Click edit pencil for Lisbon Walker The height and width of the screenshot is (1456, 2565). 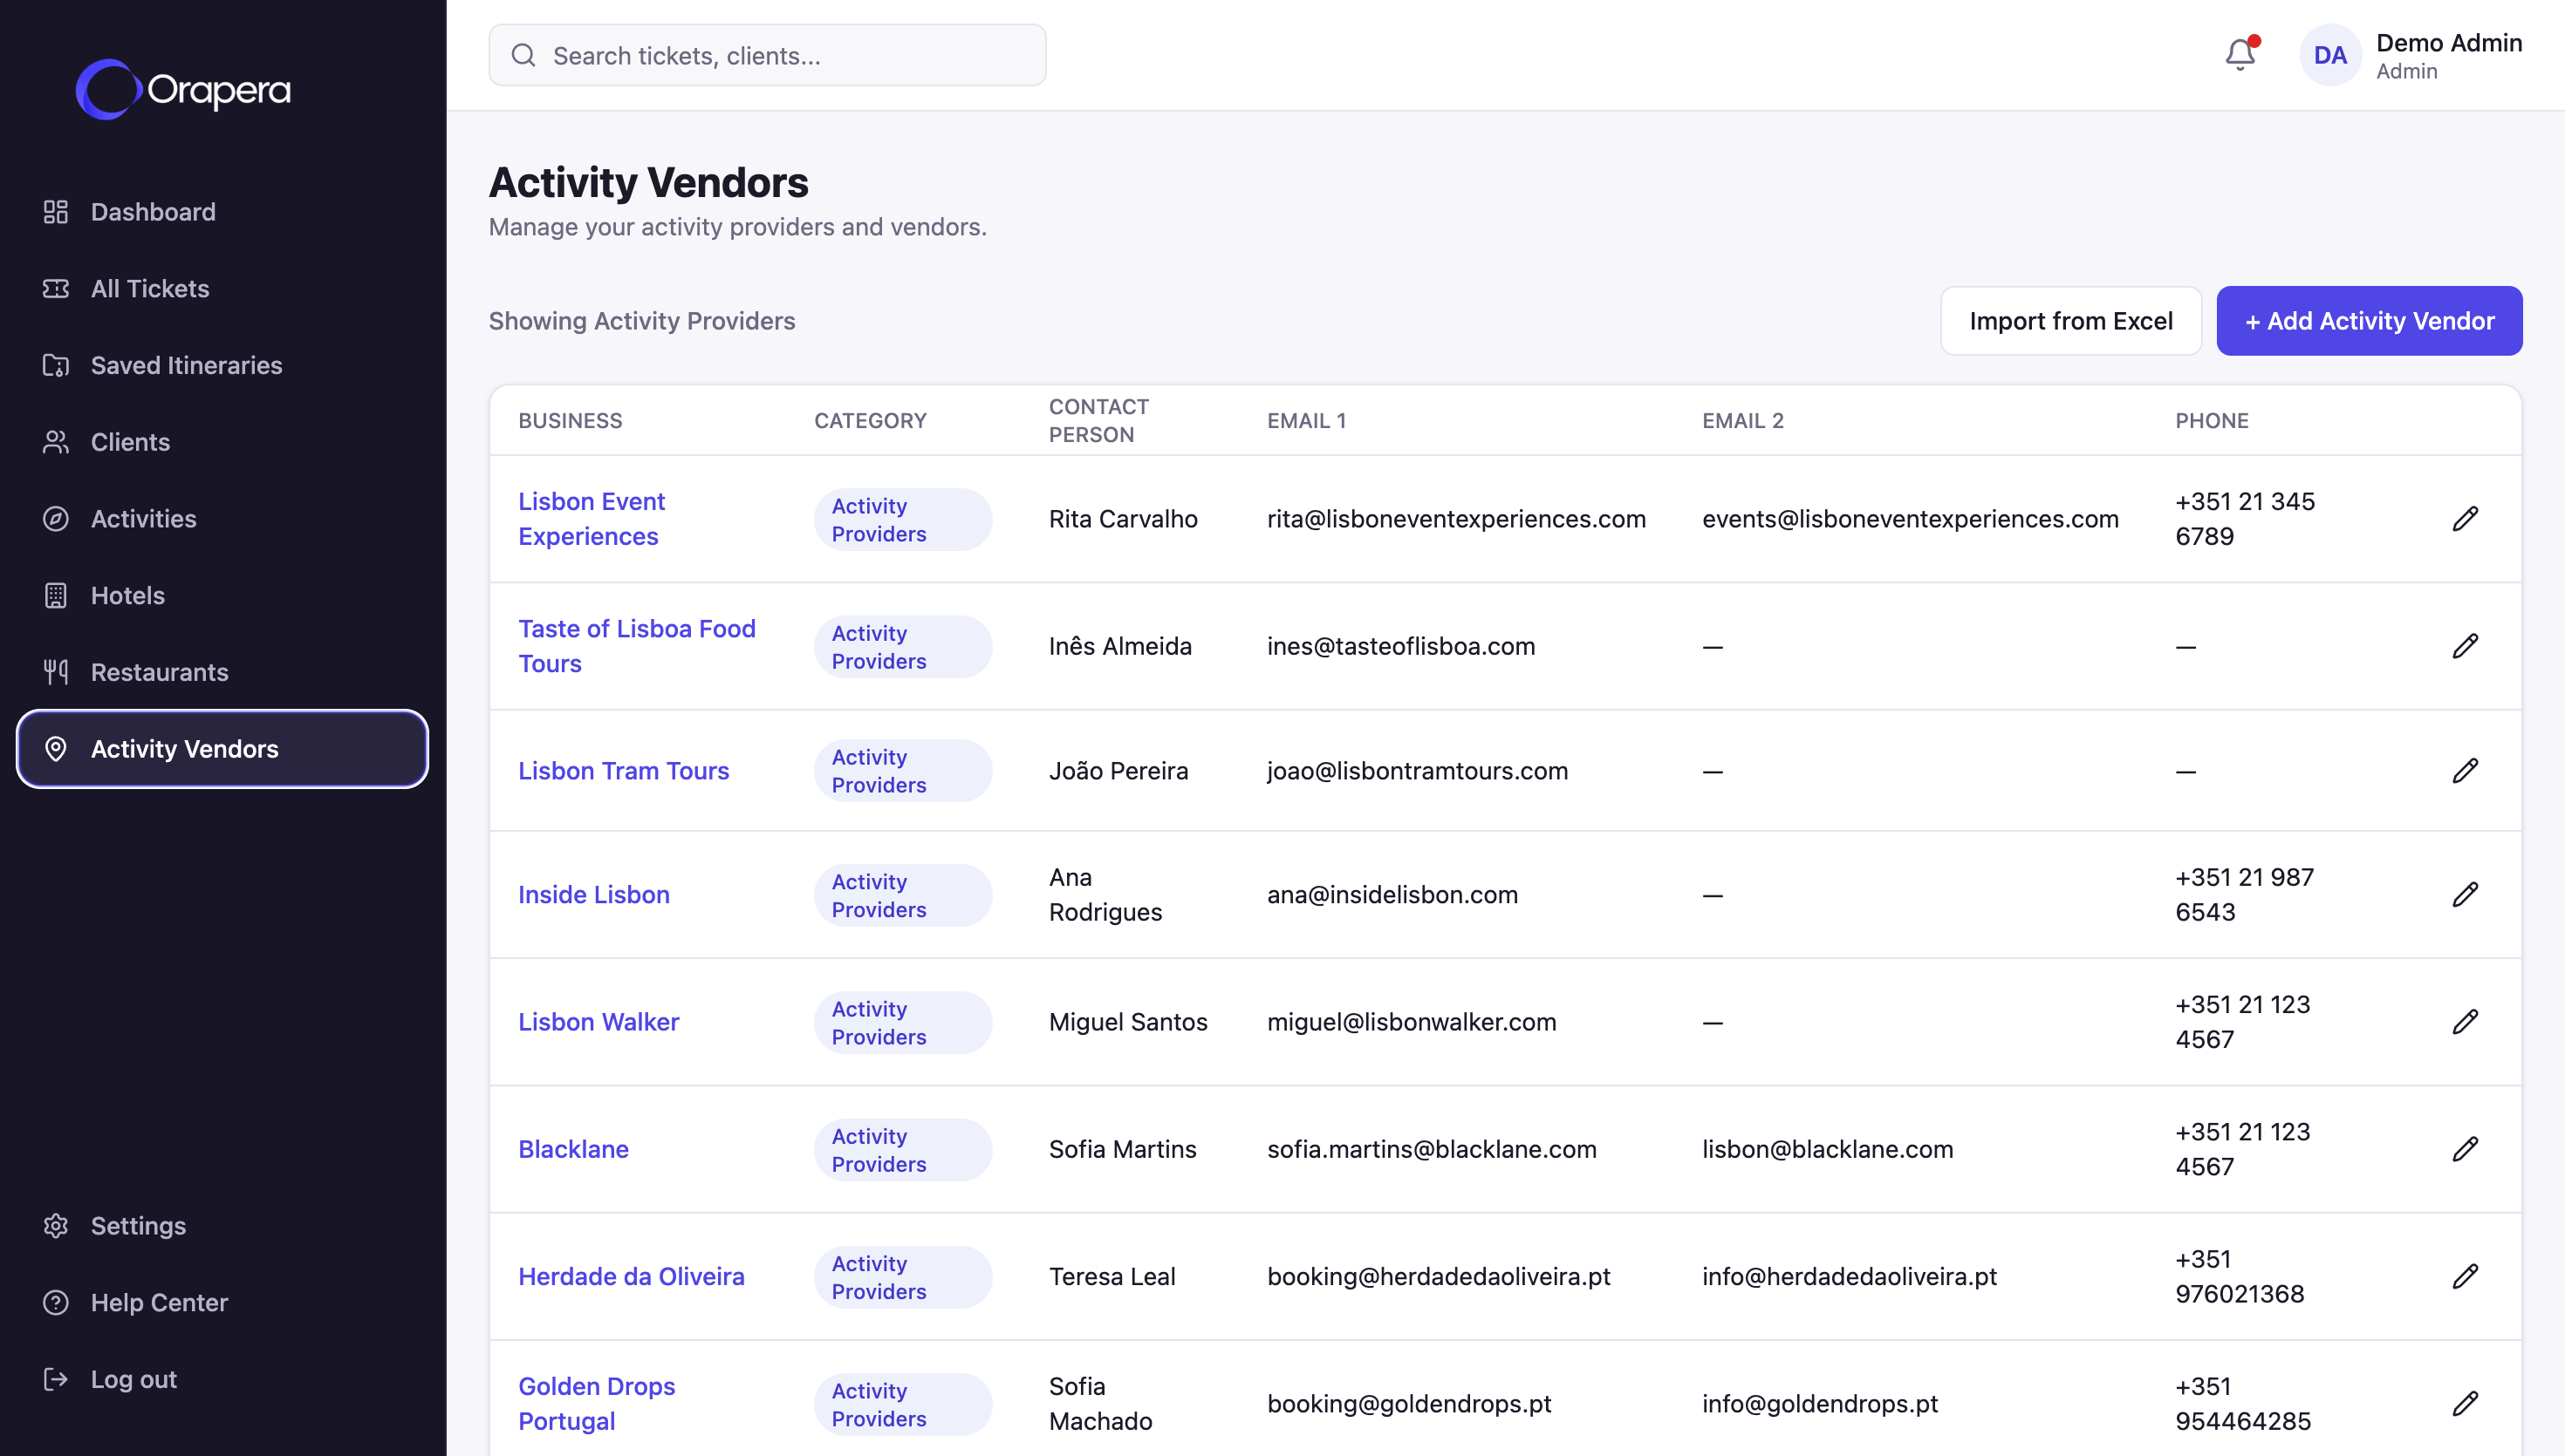pos(2465,1022)
